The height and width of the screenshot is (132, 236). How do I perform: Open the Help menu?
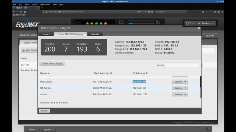coord(61,4)
